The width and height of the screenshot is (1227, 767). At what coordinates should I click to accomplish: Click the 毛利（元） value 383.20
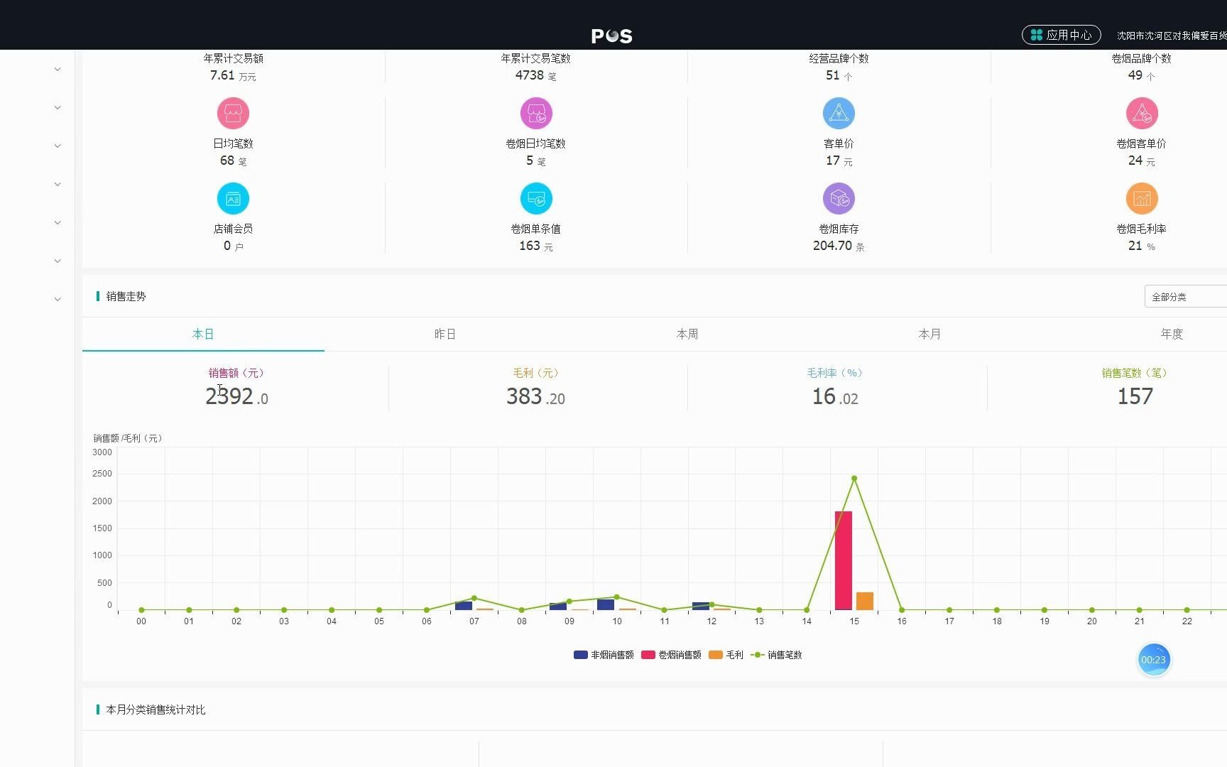tap(535, 396)
